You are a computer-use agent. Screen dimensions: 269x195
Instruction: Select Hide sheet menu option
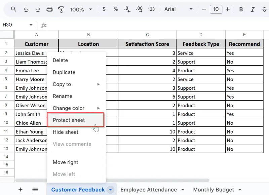pos(76,132)
